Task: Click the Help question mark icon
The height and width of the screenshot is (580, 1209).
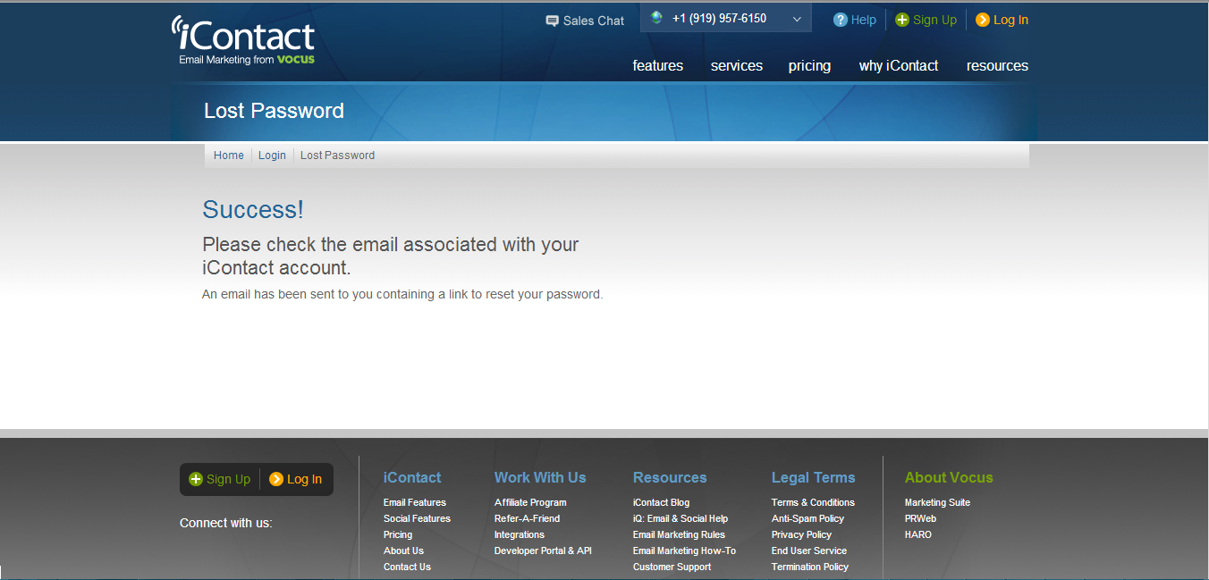Action: point(839,19)
